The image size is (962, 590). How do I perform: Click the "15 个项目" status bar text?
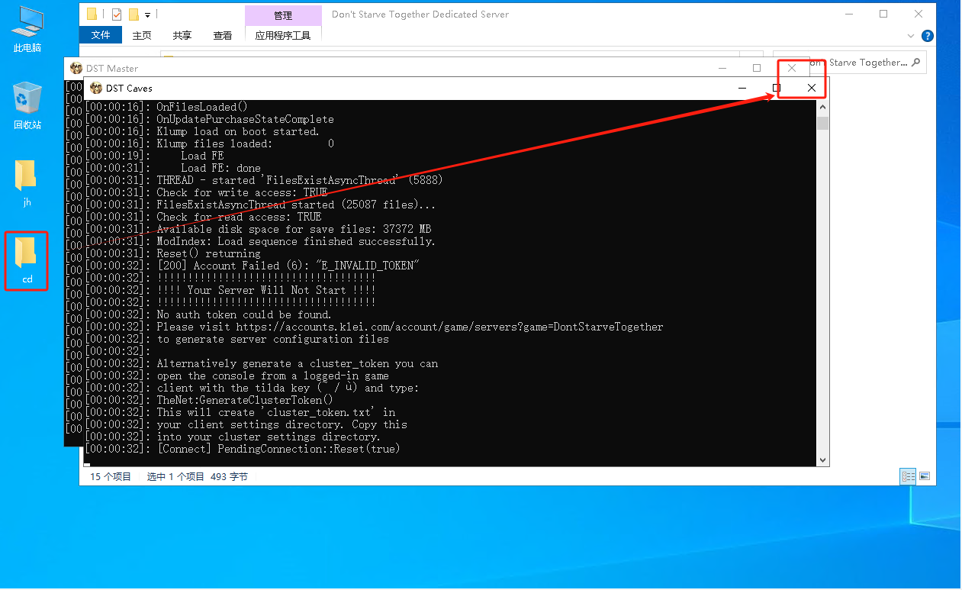coord(111,476)
